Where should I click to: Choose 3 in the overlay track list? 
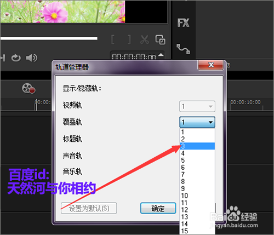(197, 146)
